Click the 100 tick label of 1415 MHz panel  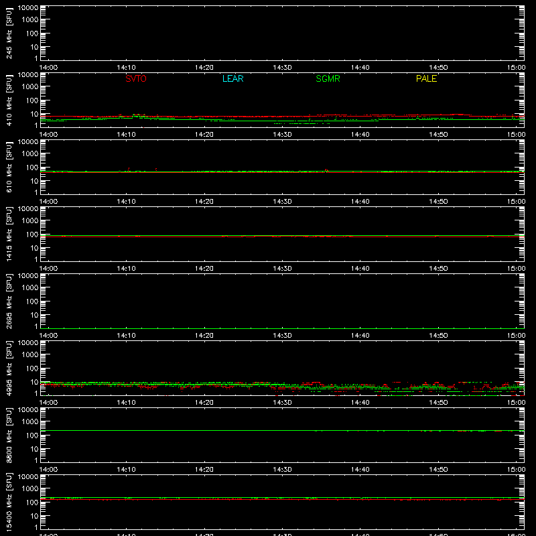click(32, 234)
